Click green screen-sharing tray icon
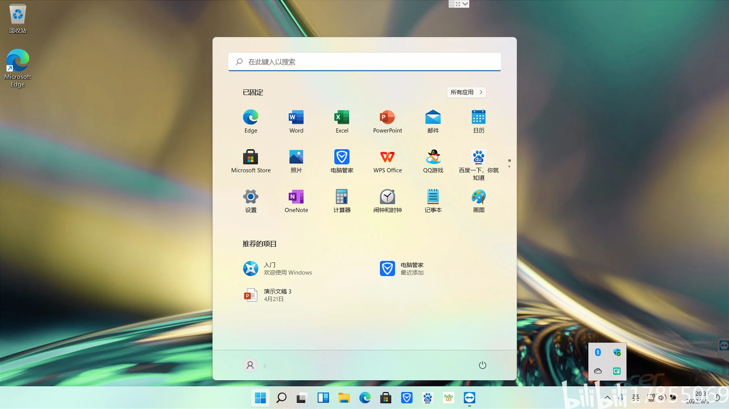Viewport: 729px width, 409px height. (x=617, y=371)
